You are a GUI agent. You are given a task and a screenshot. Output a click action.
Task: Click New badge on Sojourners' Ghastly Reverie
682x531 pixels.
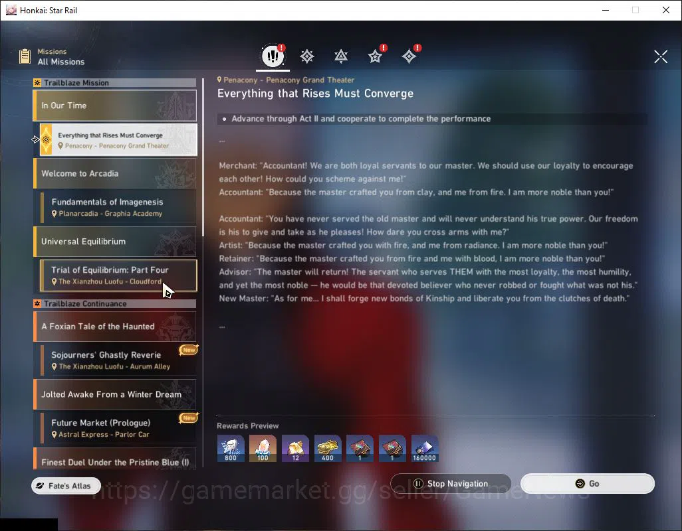[189, 350]
